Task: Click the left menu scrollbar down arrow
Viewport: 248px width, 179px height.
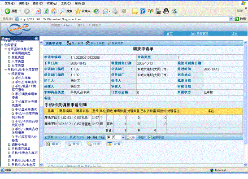Action: (41, 165)
